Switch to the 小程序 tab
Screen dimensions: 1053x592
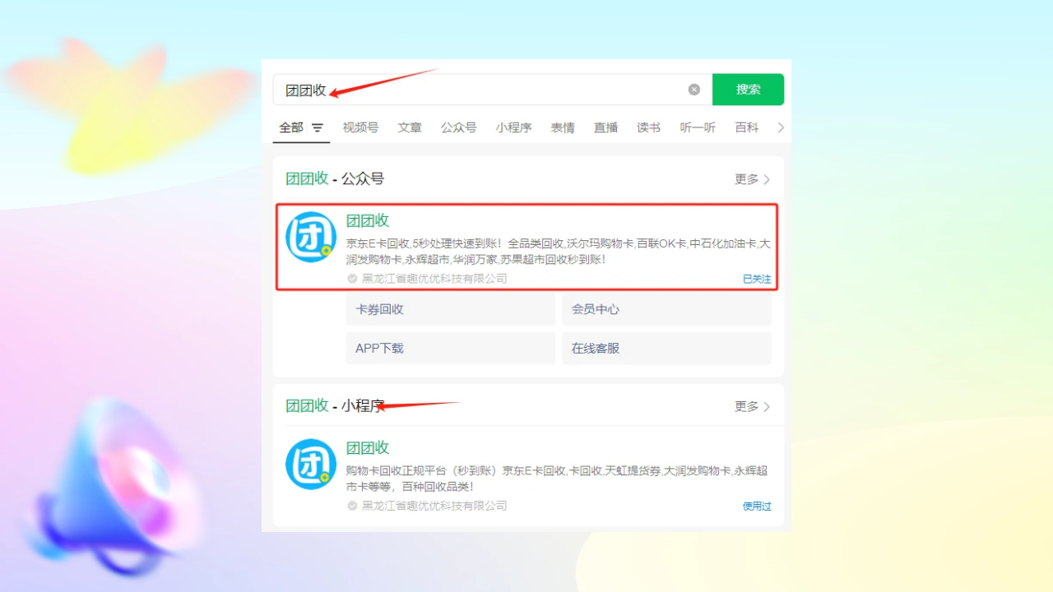513,127
